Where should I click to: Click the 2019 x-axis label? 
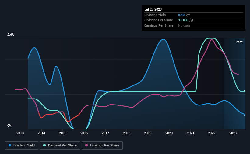pyautogui.click(x=148, y=133)
